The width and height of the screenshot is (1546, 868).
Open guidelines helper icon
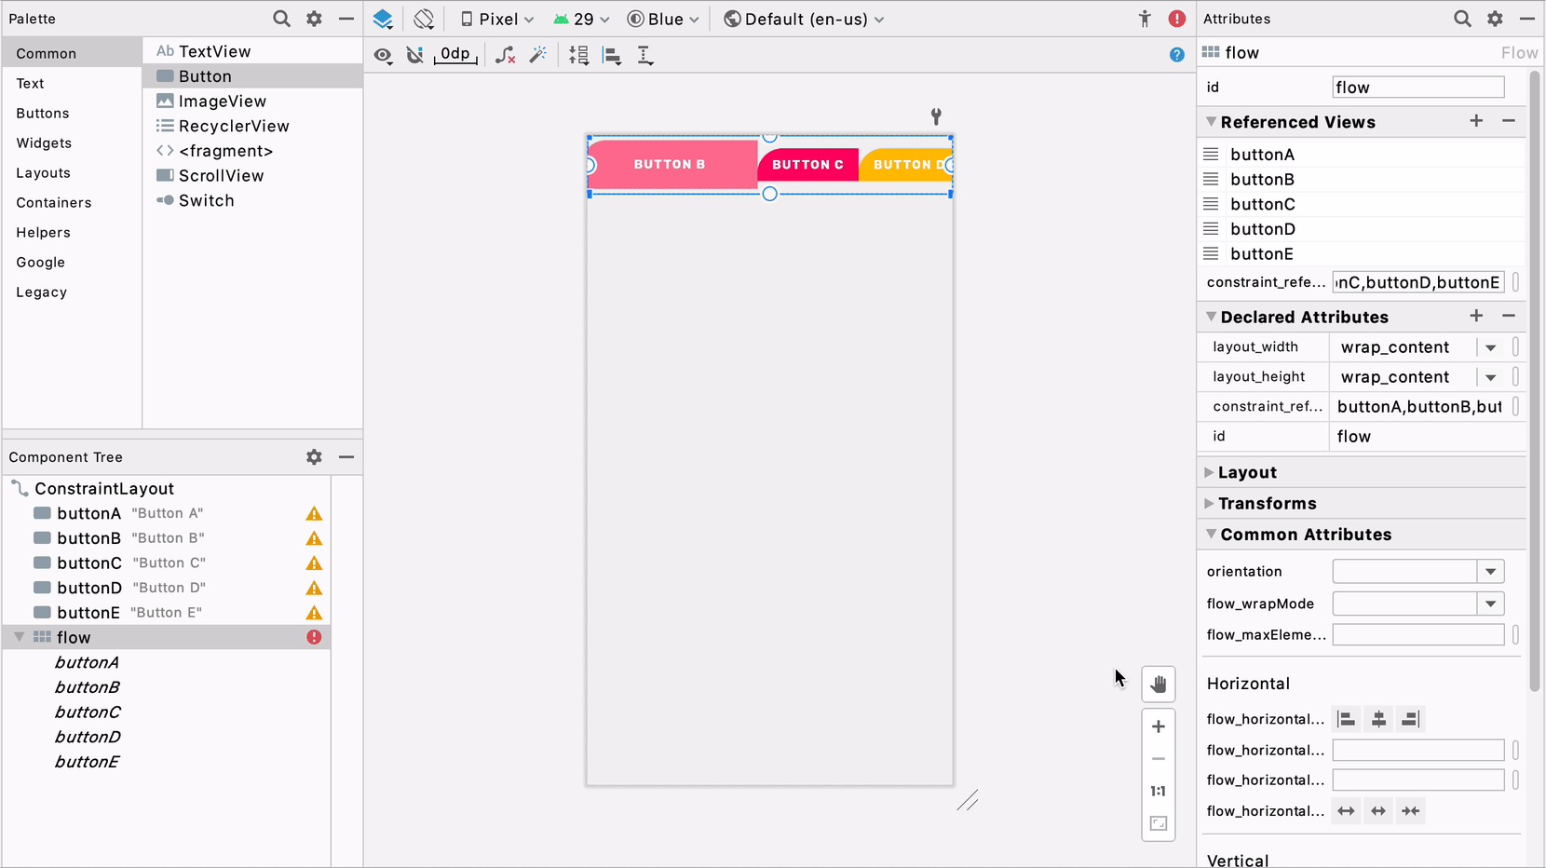coord(644,56)
